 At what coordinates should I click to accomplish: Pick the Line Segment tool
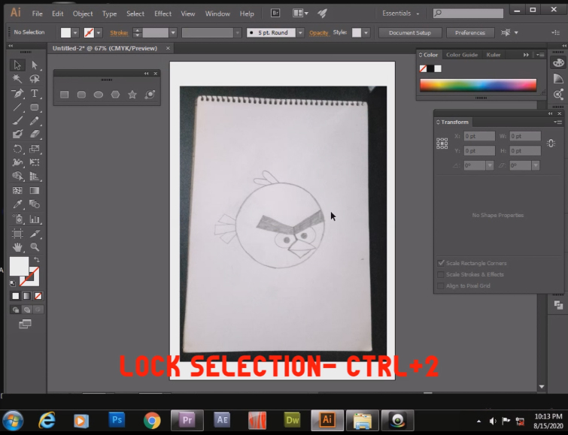(x=17, y=107)
